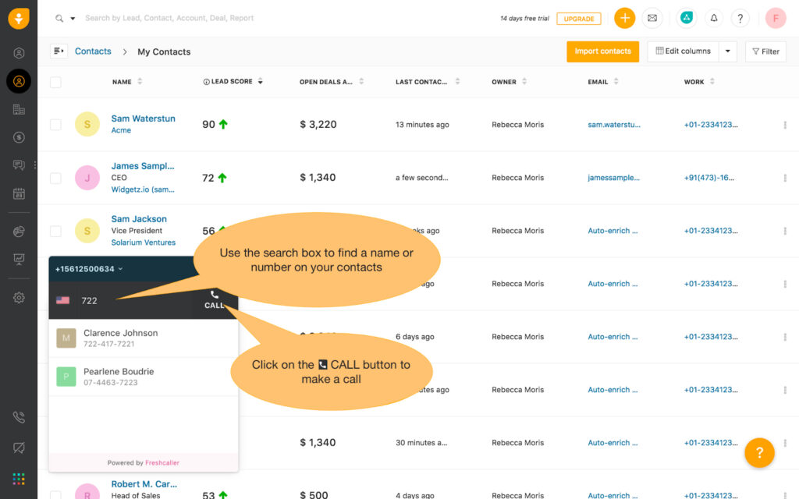Open the Leads icon in left sidebar
This screenshot has height=499, width=799.
click(19, 53)
